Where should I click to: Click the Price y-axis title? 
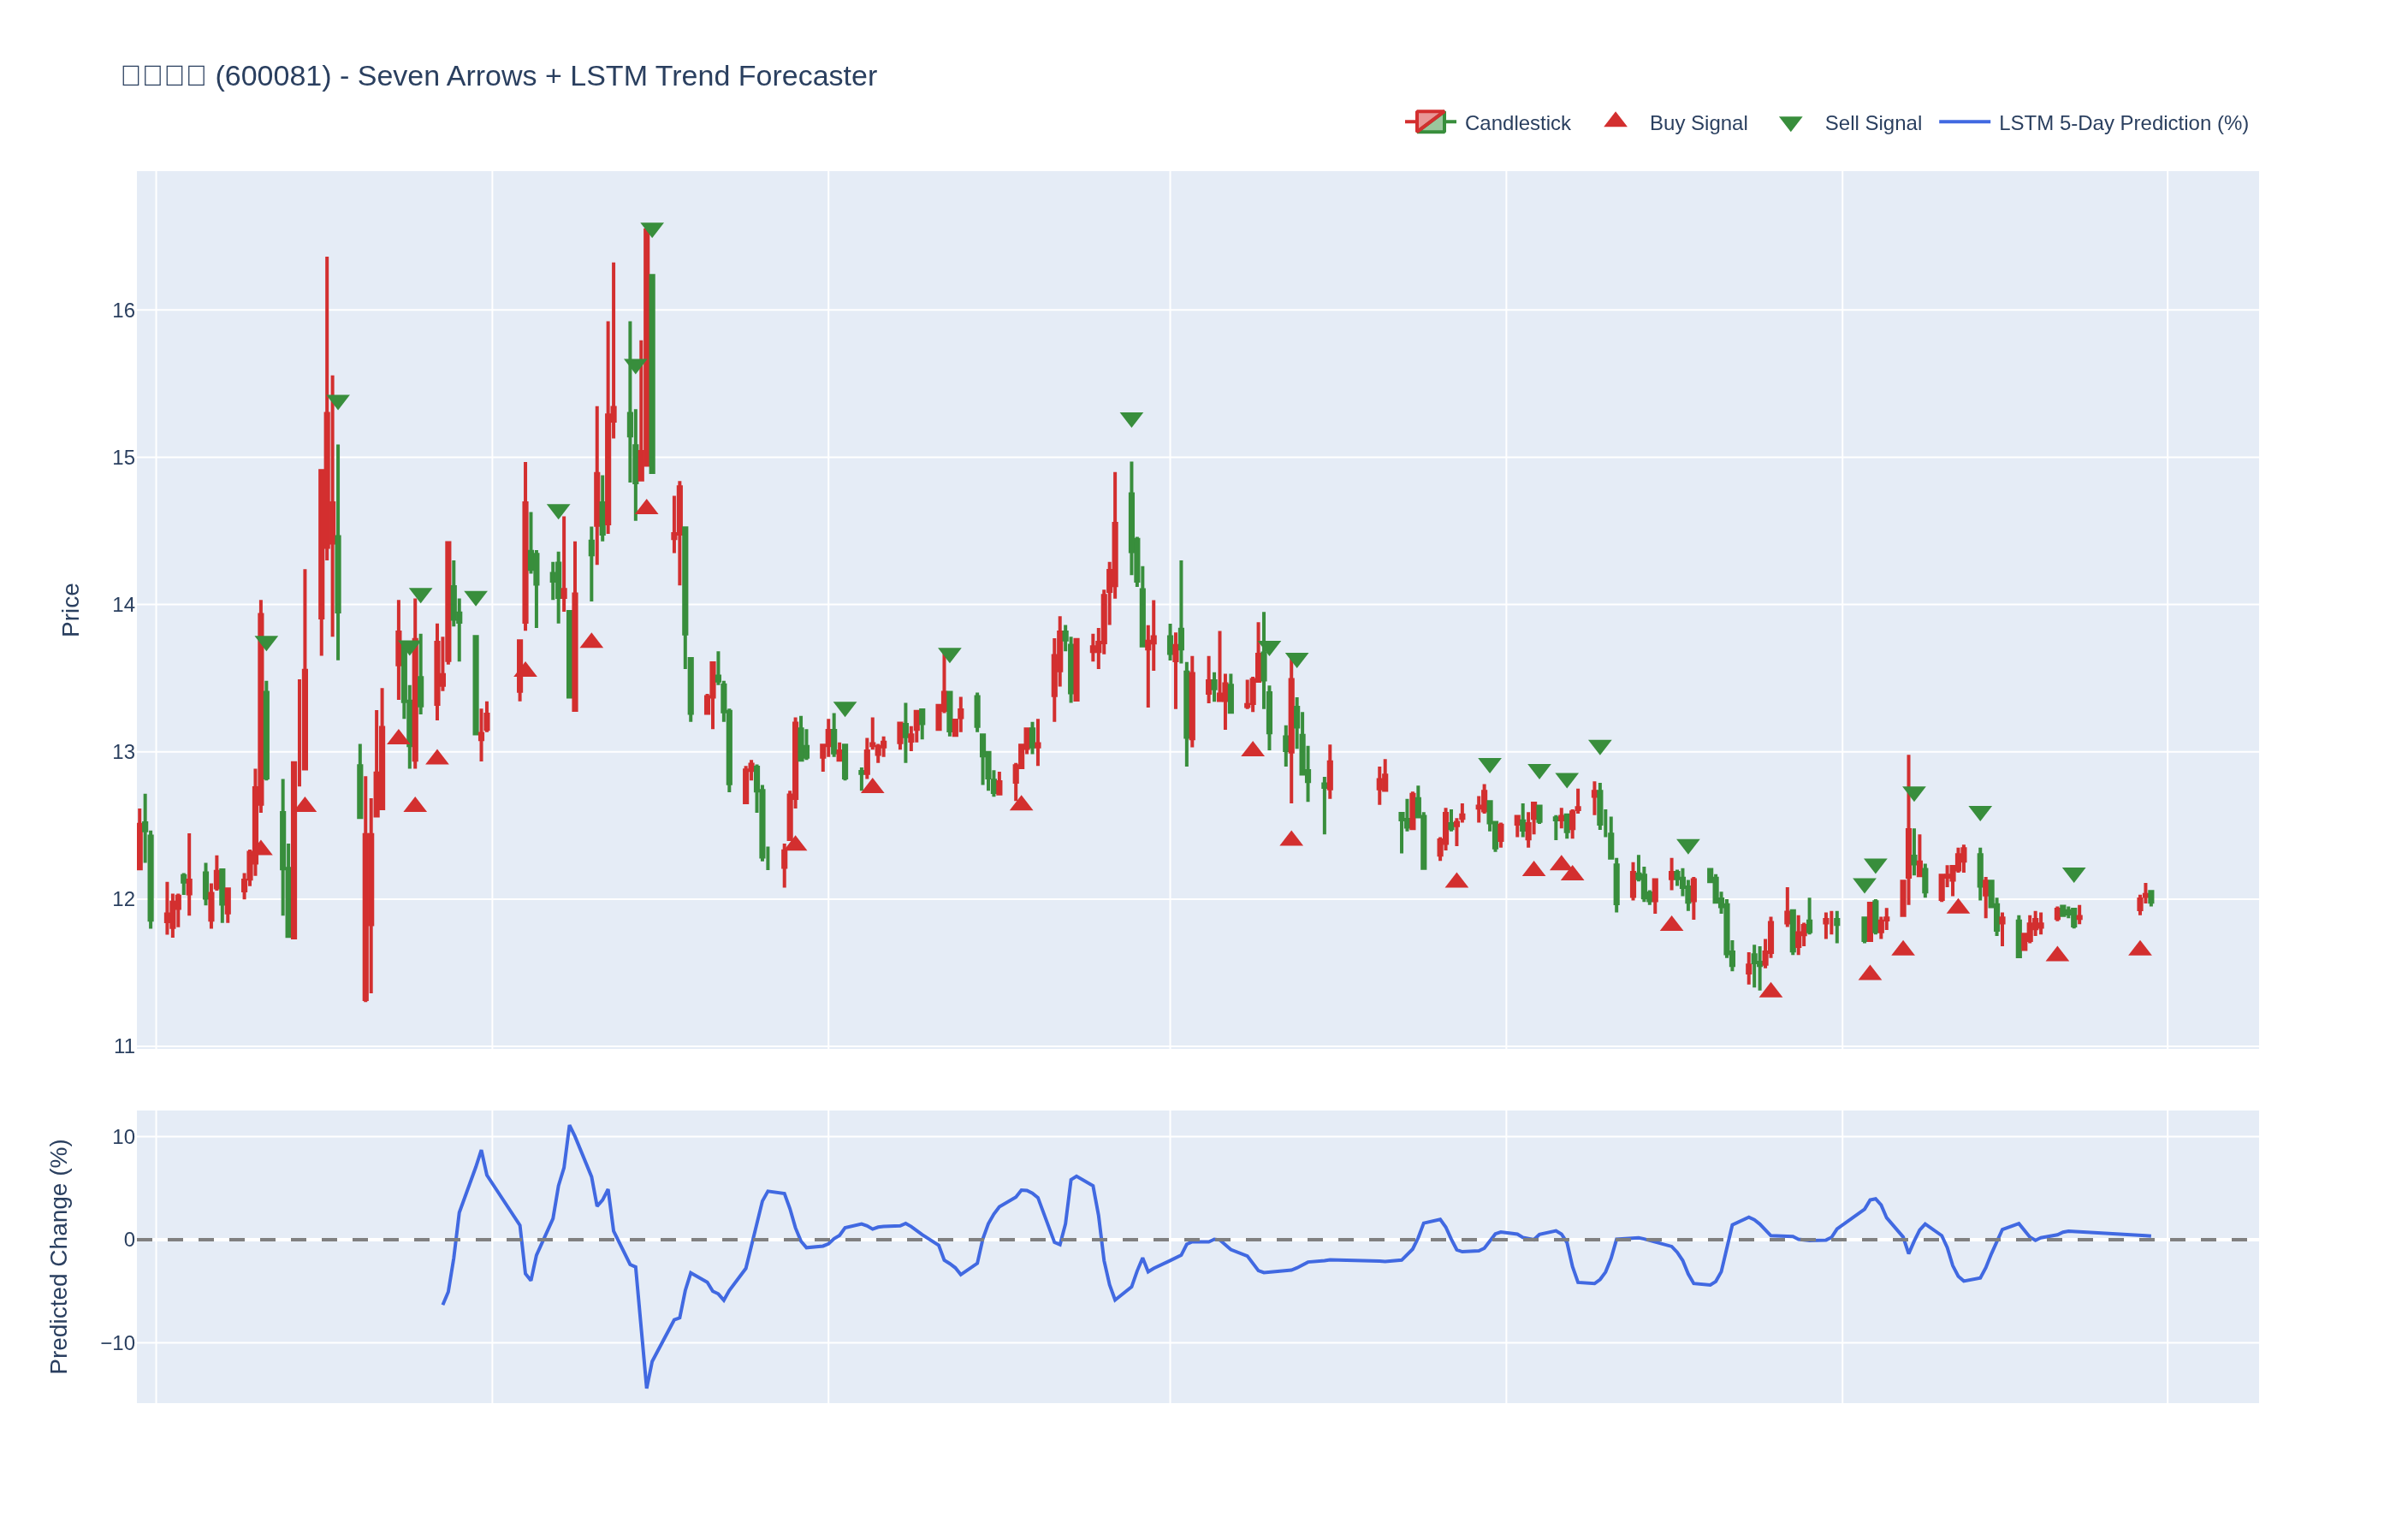(70, 610)
